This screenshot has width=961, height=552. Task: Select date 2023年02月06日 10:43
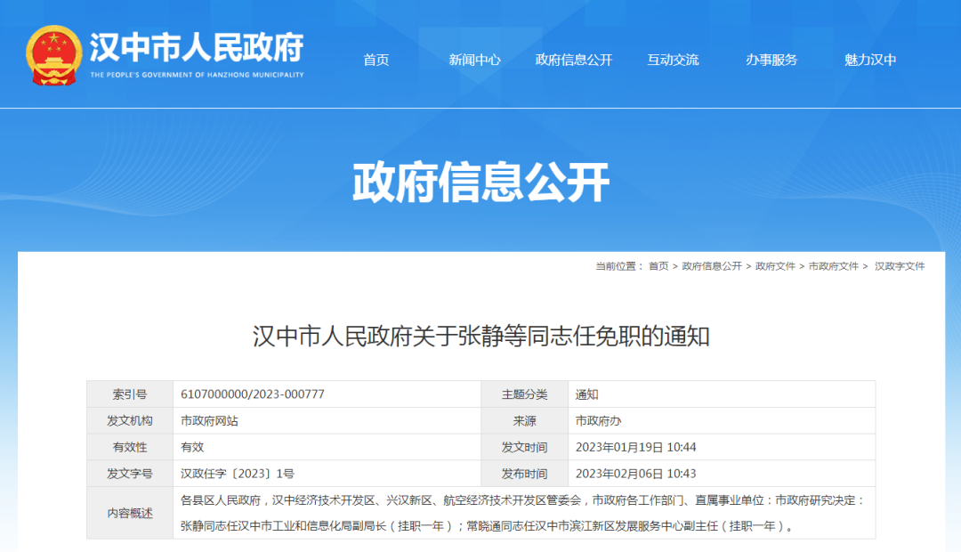tap(635, 474)
